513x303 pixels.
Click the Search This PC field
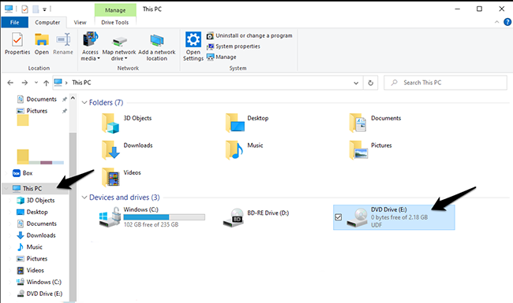(445, 83)
